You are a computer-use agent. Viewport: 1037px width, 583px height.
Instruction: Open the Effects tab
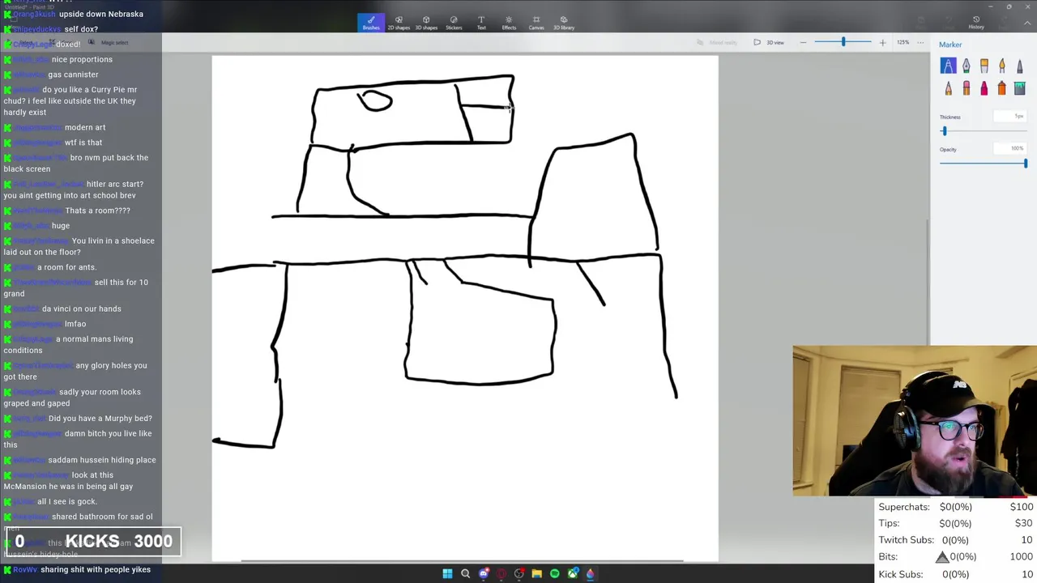pyautogui.click(x=509, y=23)
